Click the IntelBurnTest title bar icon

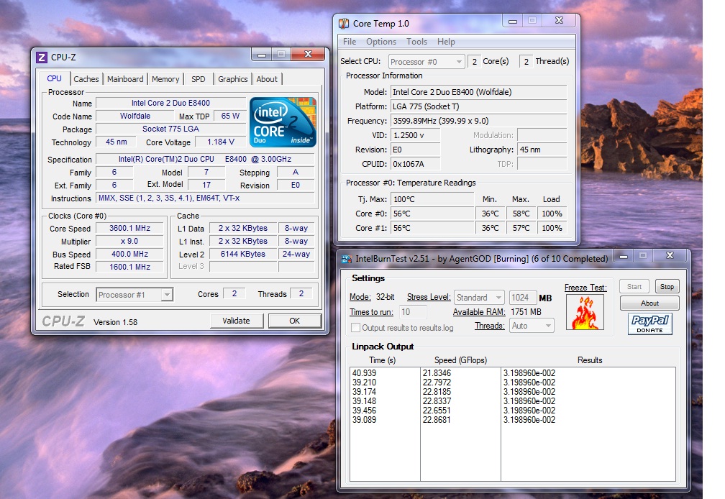[x=347, y=259]
